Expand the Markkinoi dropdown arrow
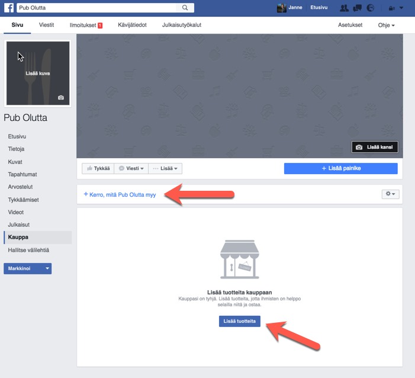Viewport: 415px width, 378px height. point(47,268)
